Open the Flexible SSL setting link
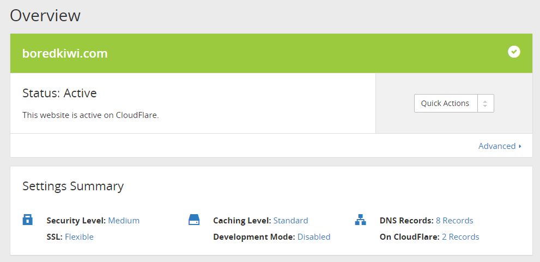The width and height of the screenshot is (540, 262). pos(79,237)
